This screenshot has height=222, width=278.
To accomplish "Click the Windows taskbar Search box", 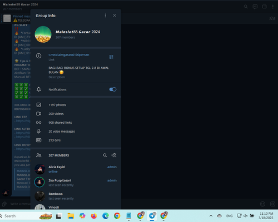I will 26,216.
